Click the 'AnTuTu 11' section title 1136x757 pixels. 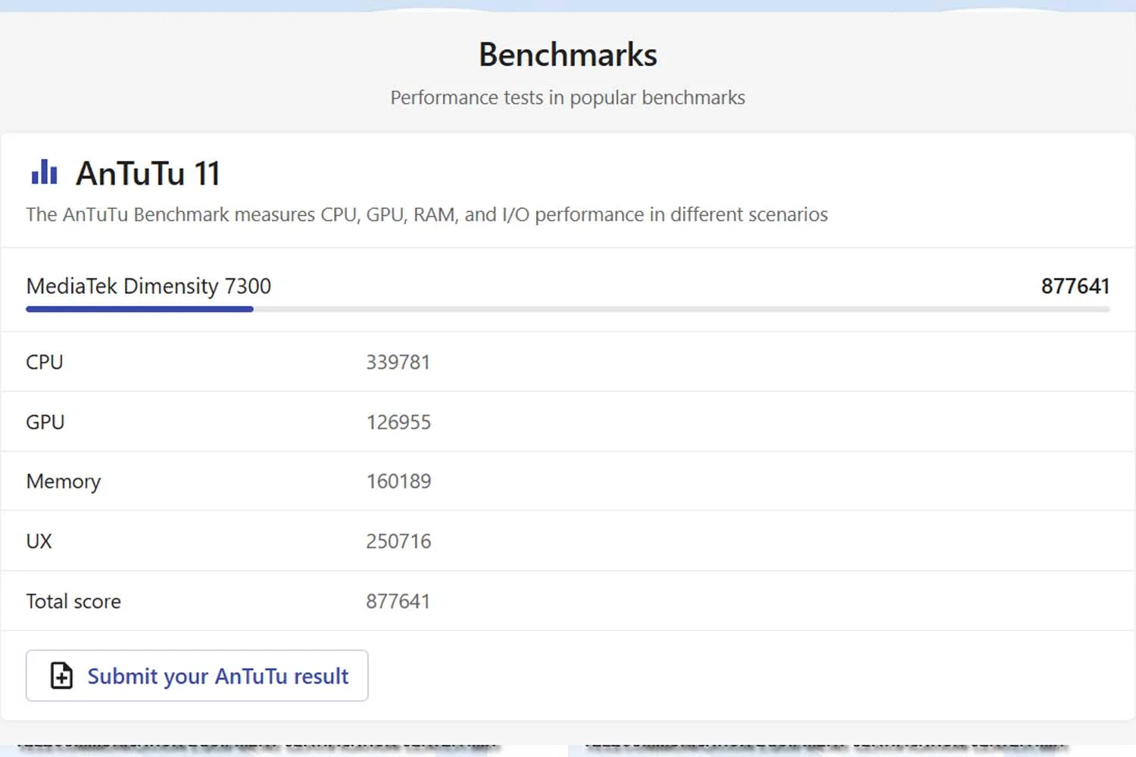(148, 173)
